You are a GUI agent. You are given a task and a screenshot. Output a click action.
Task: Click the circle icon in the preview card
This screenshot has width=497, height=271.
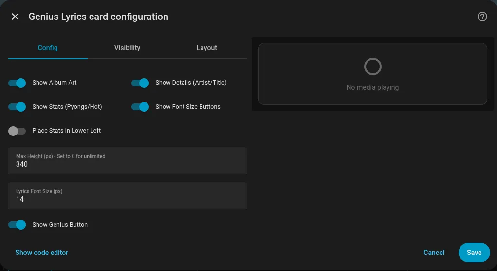[373, 67]
